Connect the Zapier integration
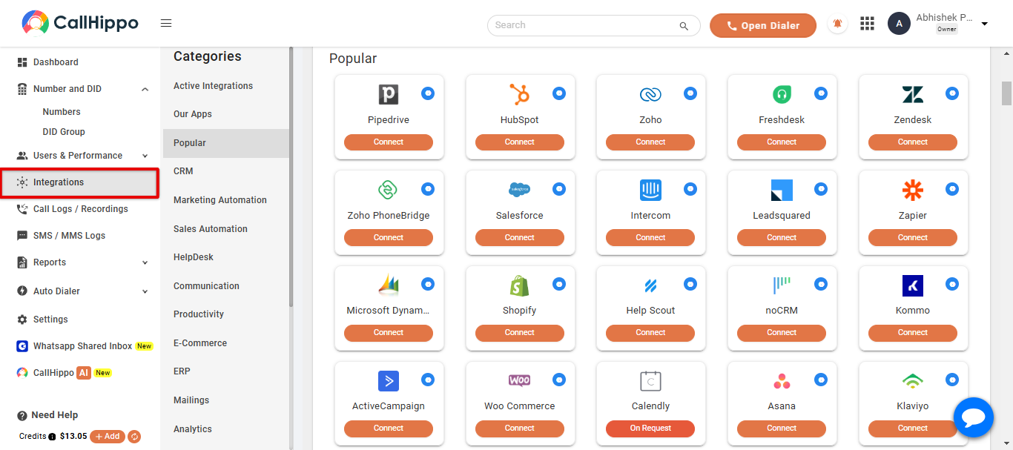The image size is (1013, 450). tap(913, 238)
